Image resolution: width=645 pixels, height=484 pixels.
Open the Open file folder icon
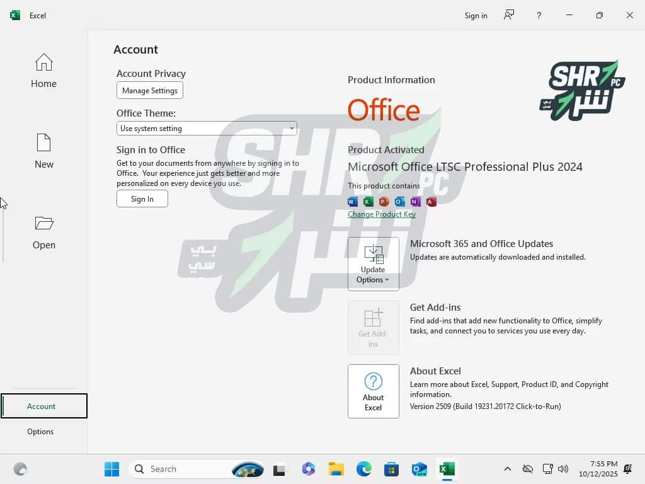pos(43,224)
